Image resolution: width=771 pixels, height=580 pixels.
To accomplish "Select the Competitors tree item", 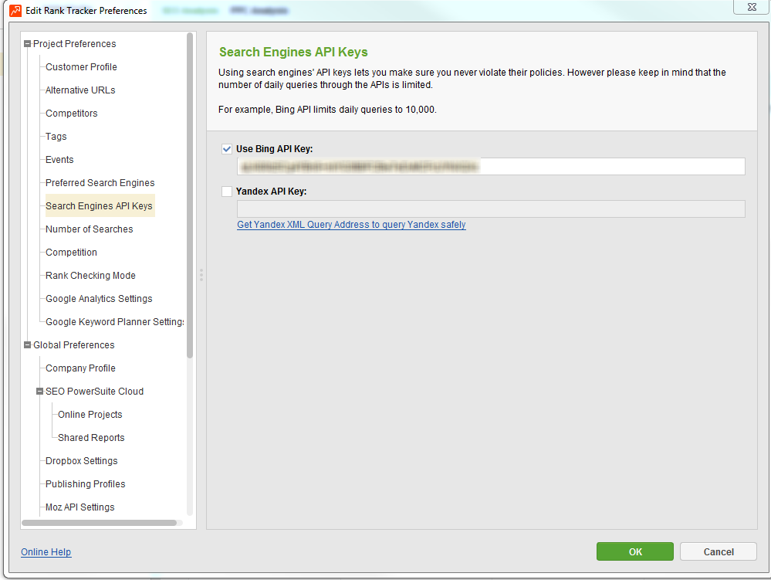I will click(71, 114).
